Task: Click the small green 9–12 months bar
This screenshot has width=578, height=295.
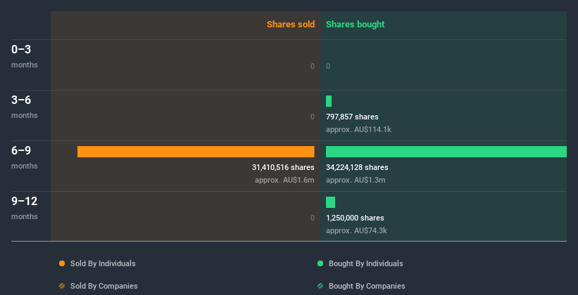Action: coord(330,202)
